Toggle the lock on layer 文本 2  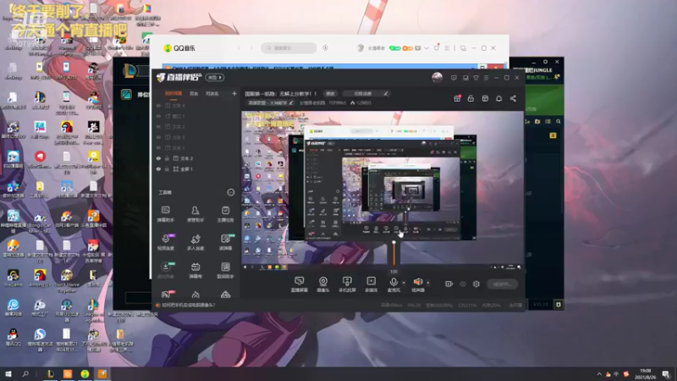click(x=167, y=158)
